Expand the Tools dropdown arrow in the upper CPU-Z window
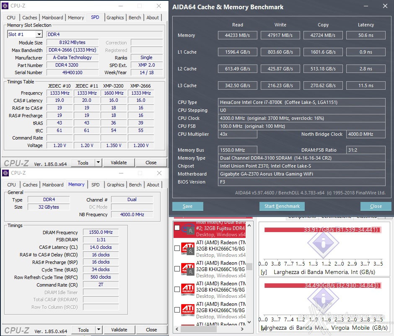 98,163
